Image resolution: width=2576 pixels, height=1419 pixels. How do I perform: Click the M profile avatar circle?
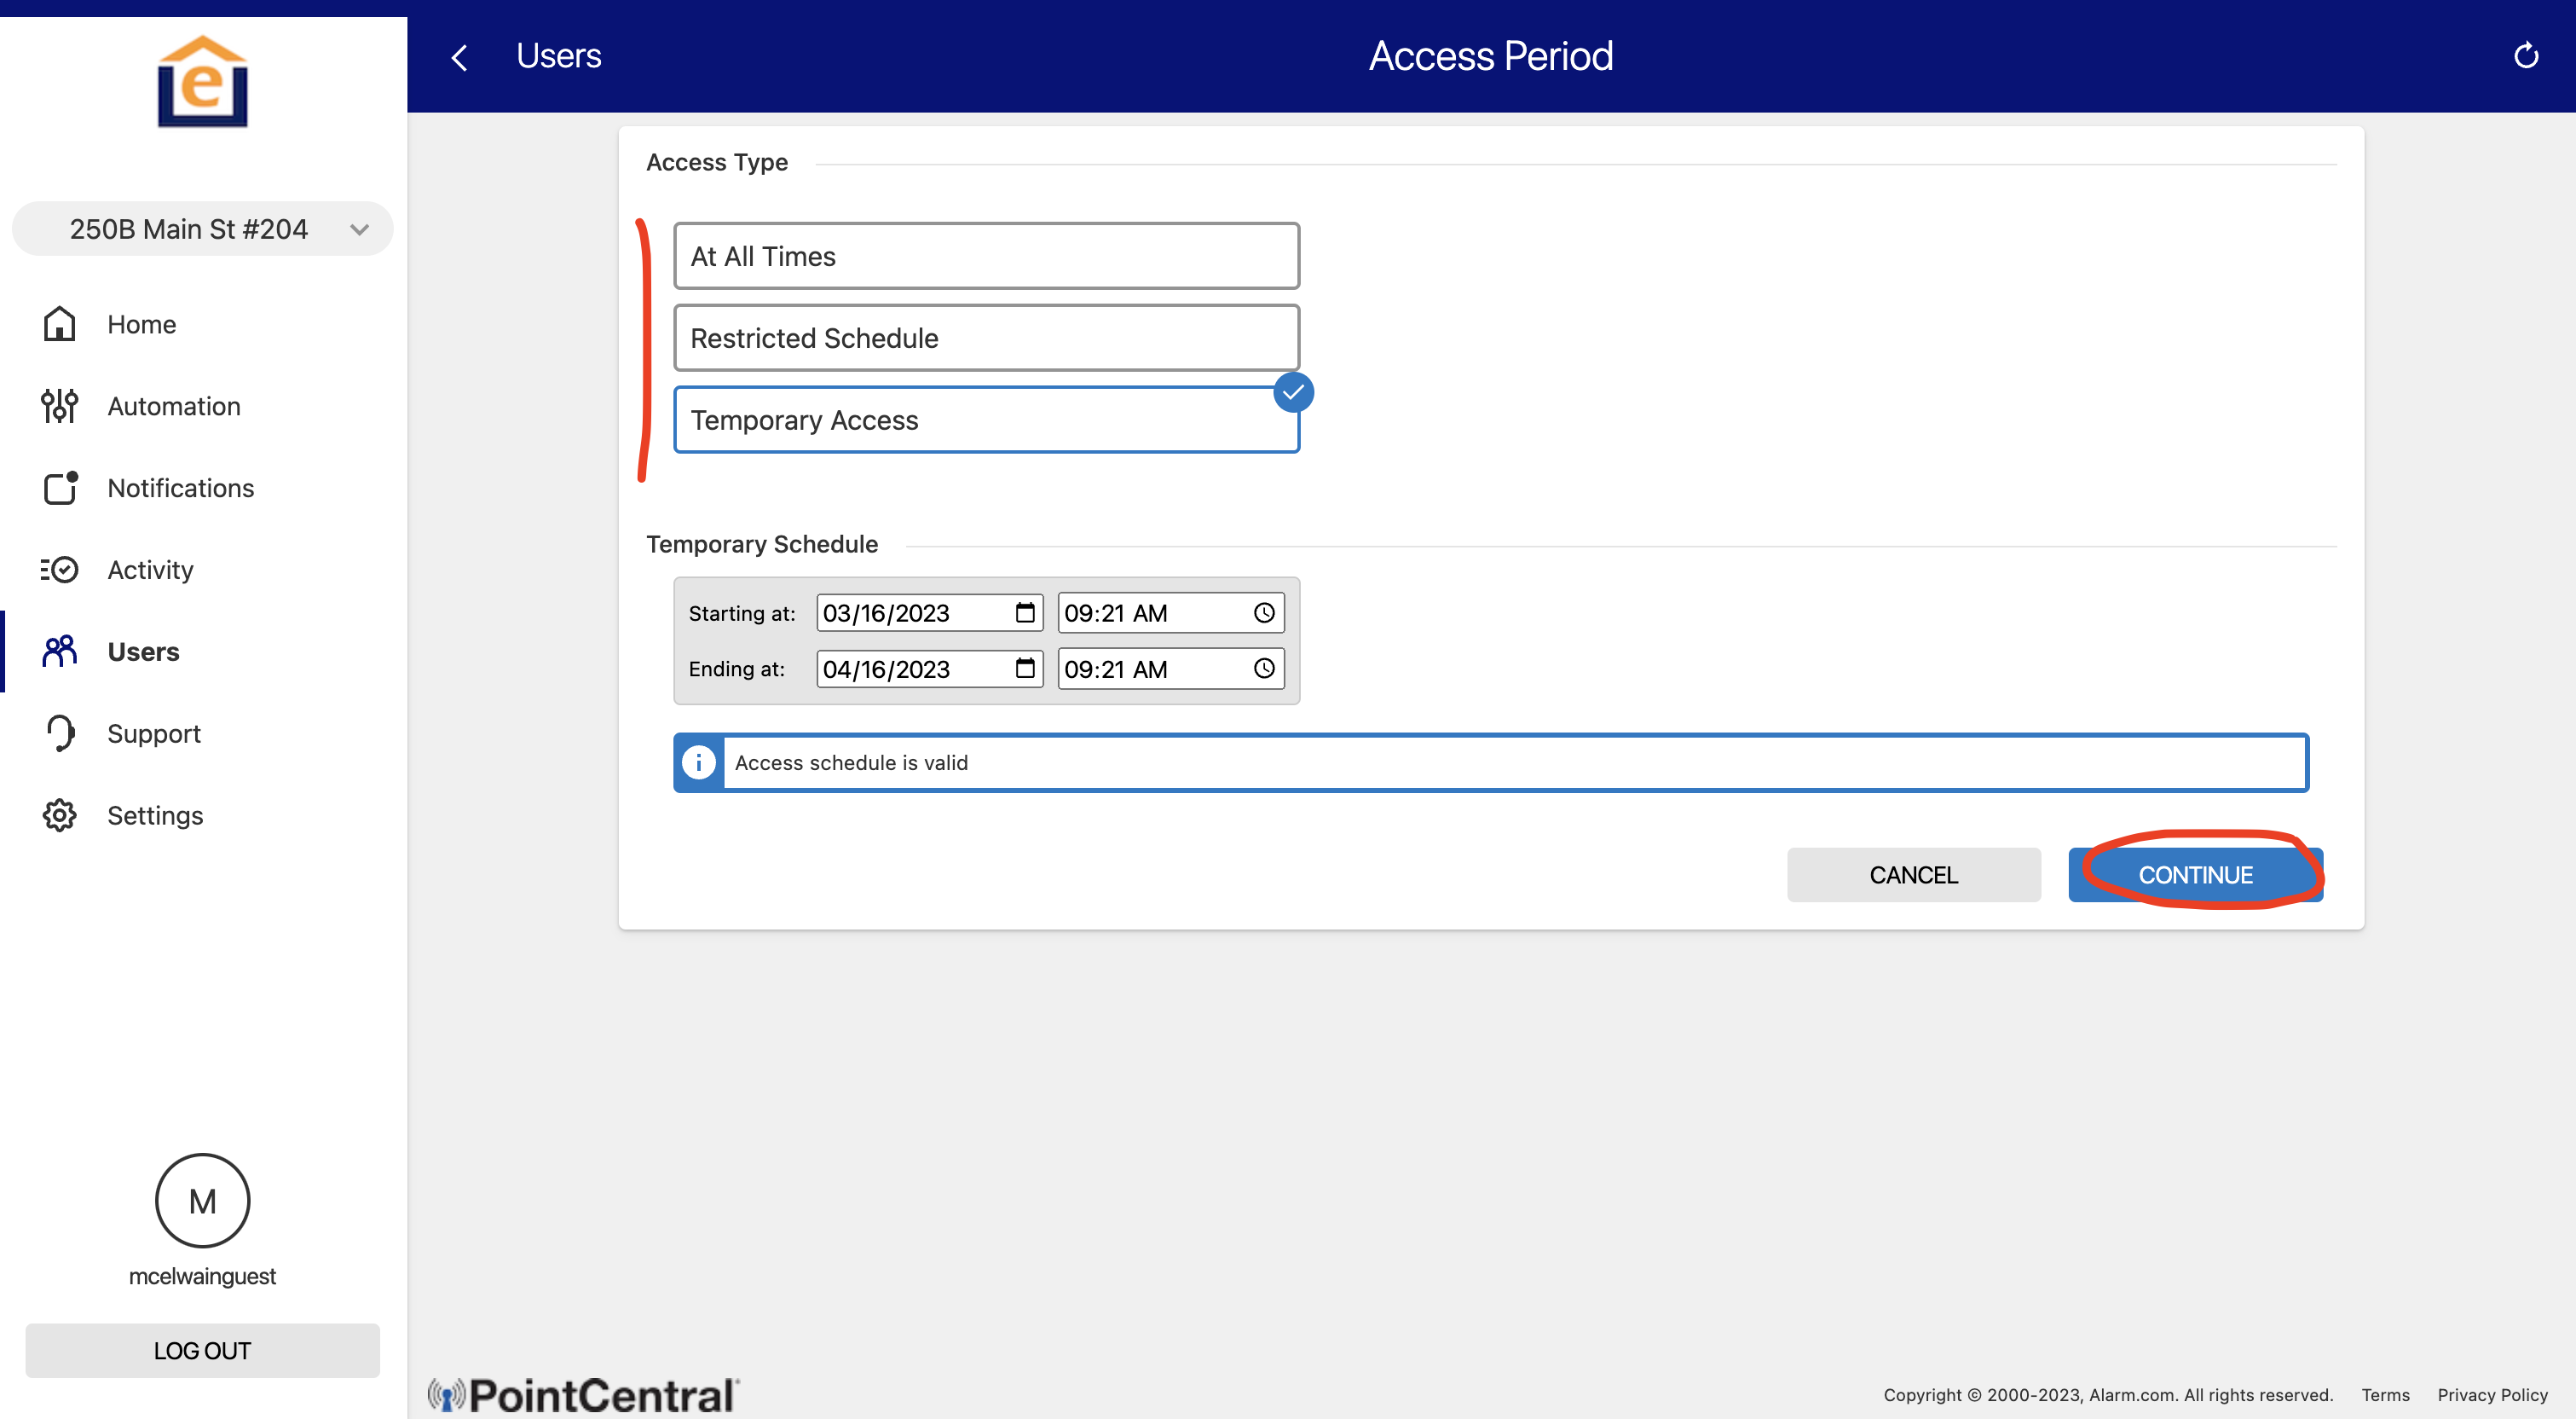click(x=202, y=1200)
